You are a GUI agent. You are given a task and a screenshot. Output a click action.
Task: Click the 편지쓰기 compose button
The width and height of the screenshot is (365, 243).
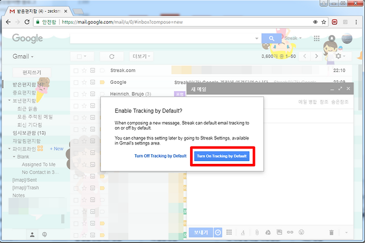tap(31, 73)
